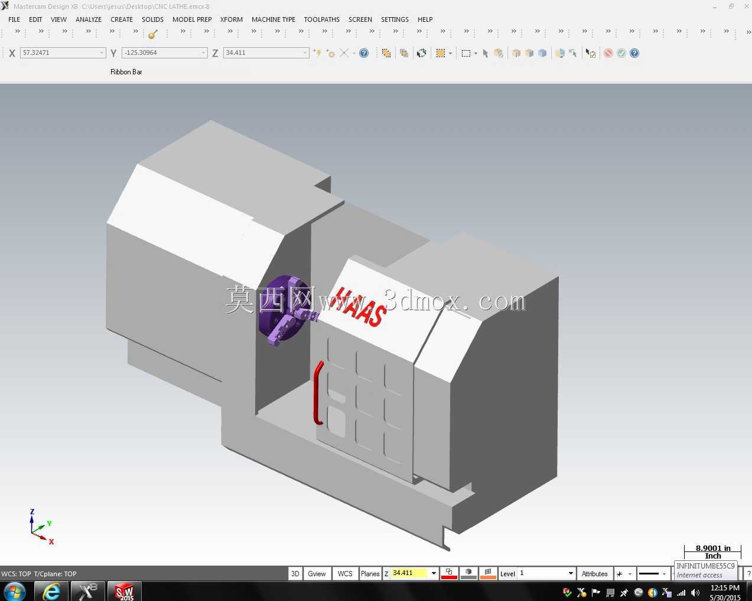Open the status bar Z depth dropdown
Viewport: 752px width, 601px height.
(434, 573)
